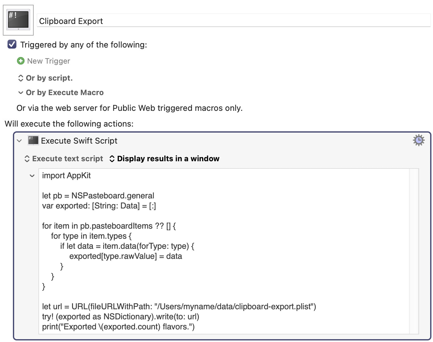This screenshot has height=342, width=433.
Task: Collapse the script text editor chevron
Action: point(32,176)
